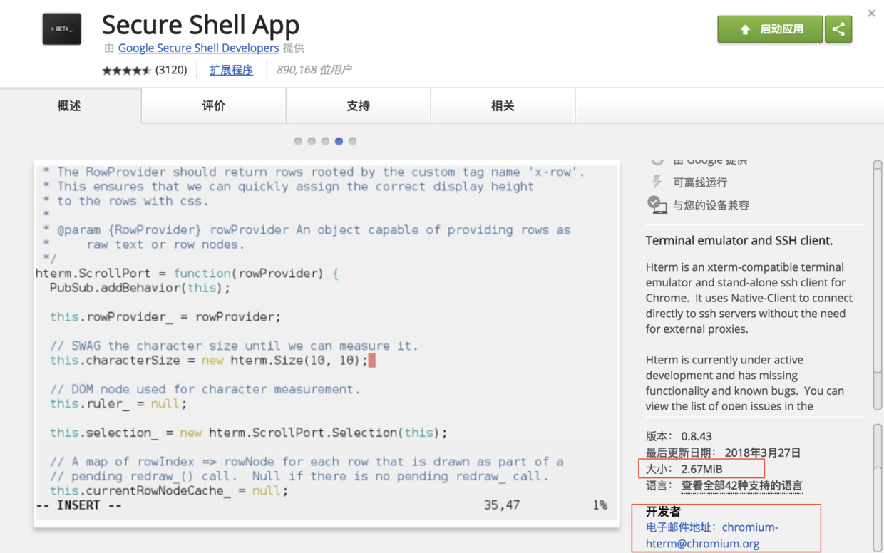
Task: Expand list of all 42 supported languages
Action: 741,485
